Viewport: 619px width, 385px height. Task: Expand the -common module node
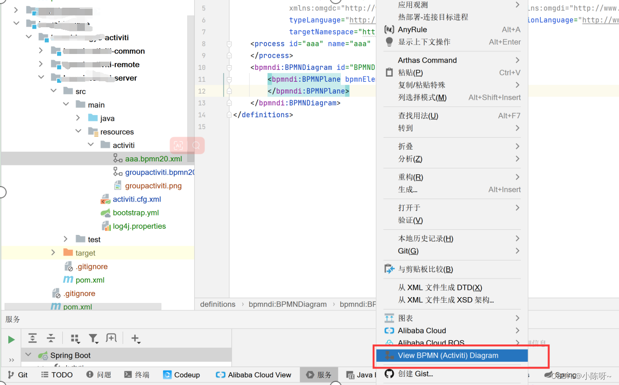point(41,51)
